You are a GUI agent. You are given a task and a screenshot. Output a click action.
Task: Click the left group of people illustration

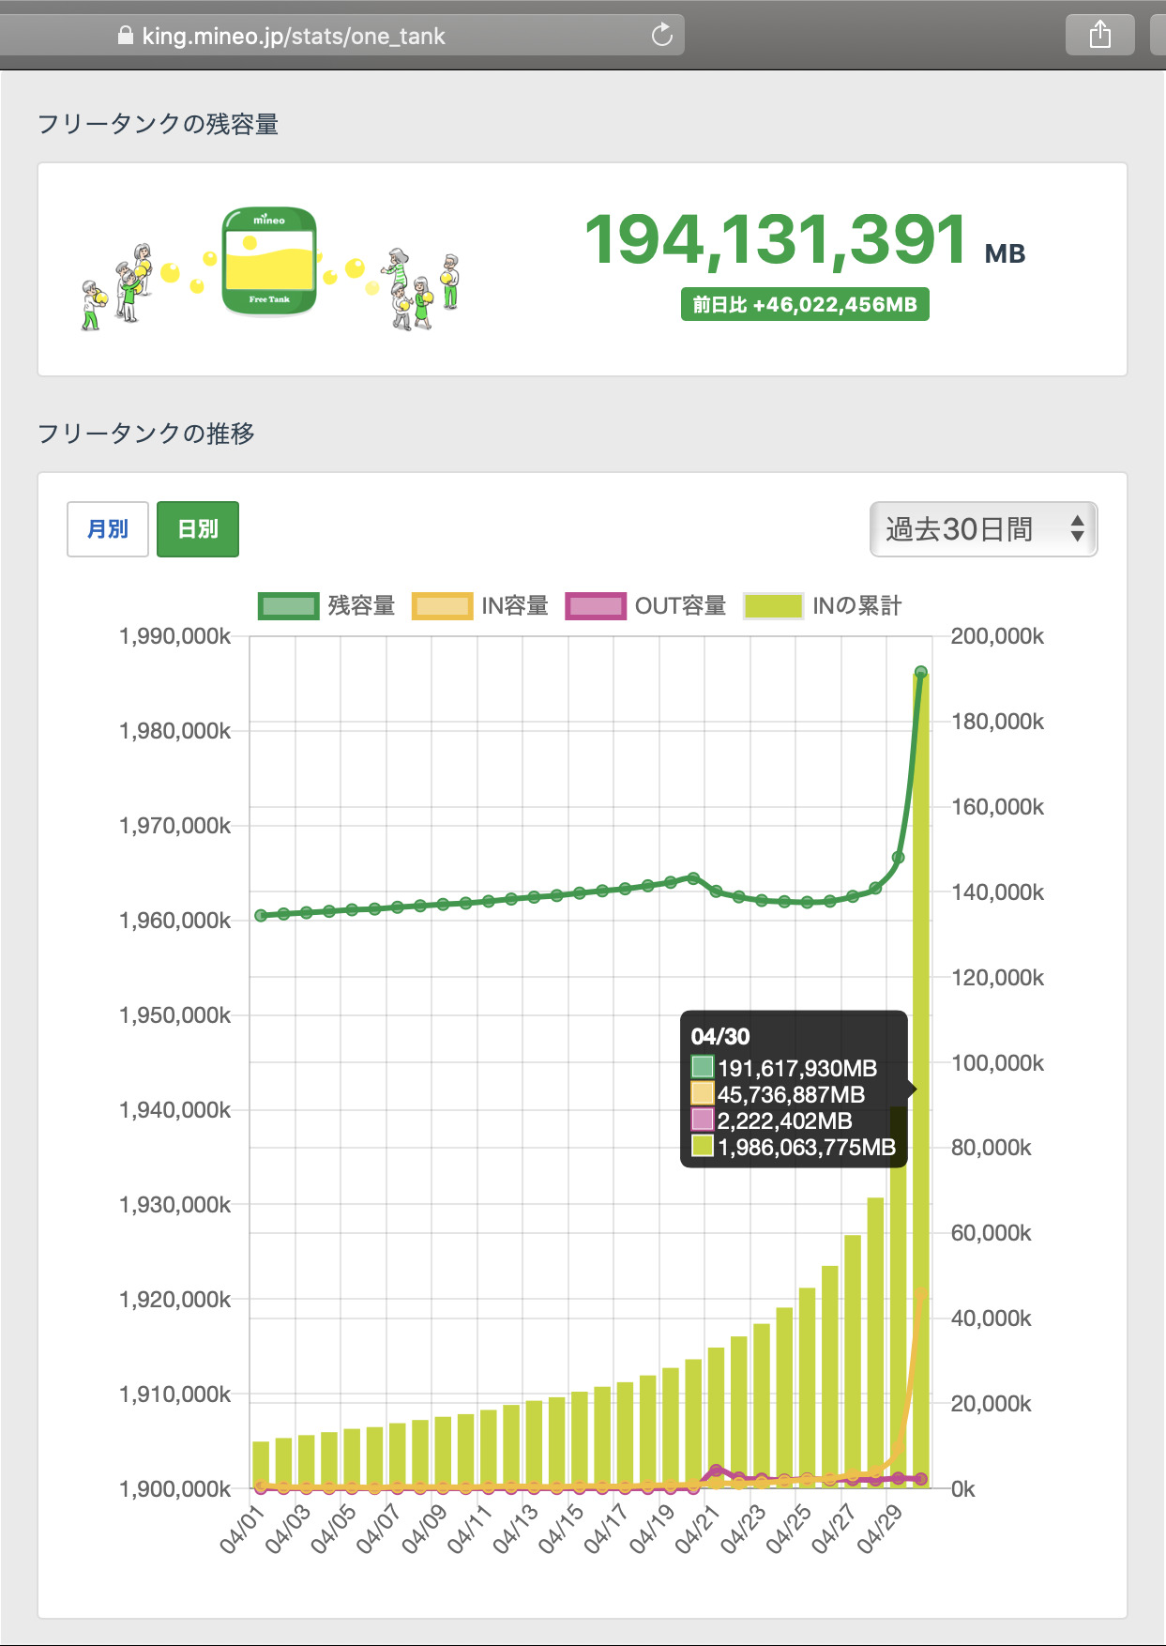coord(117,286)
